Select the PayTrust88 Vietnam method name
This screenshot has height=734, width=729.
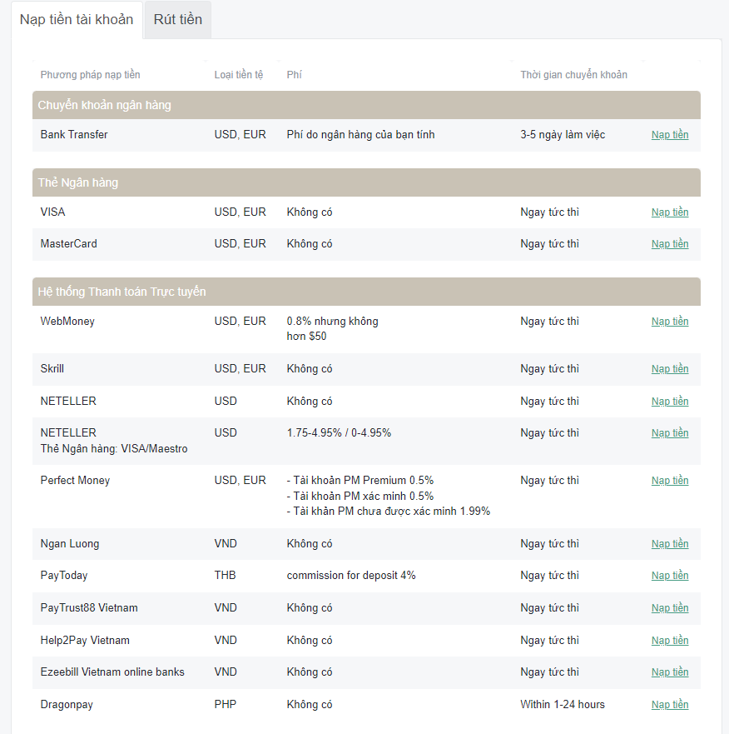coord(89,607)
